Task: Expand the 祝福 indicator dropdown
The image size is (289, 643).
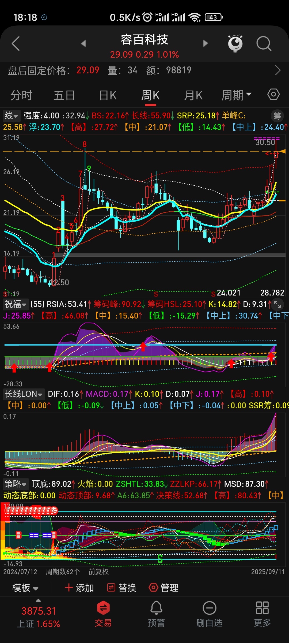Action: tap(16, 304)
